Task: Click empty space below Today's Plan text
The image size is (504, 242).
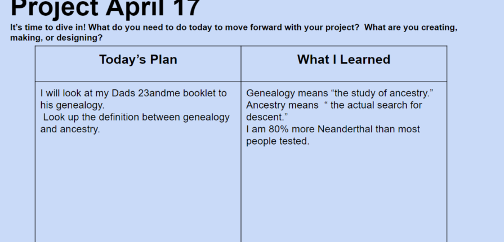Action: tap(138, 190)
